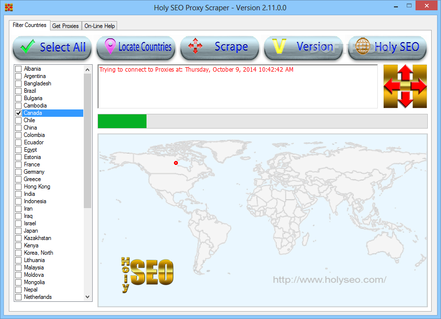
Task: Open the Holy SEO button label
Action: click(397, 47)
